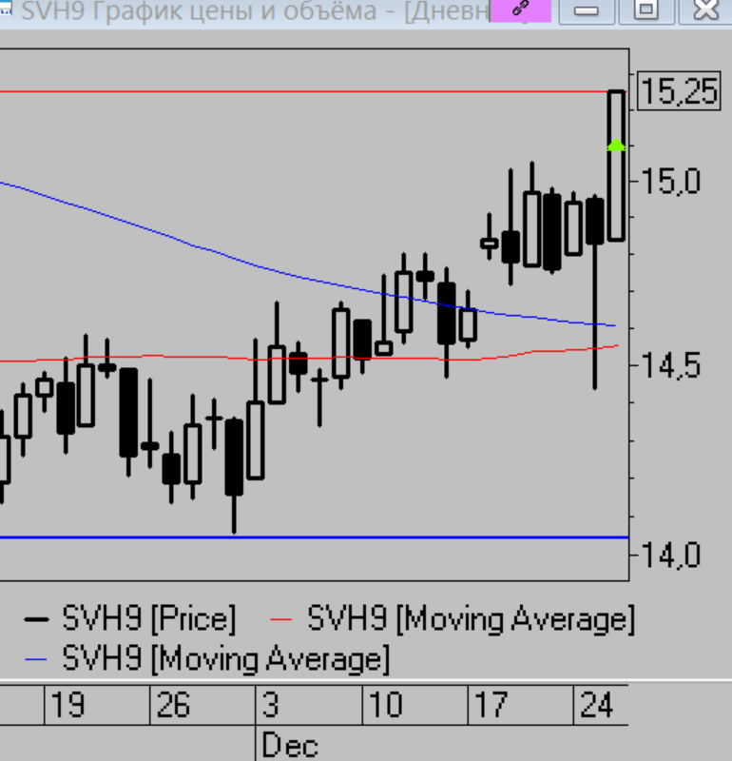Click the Dec month label on time axis
Viewport: 732px width, 761px height.
tap(289, 745)
